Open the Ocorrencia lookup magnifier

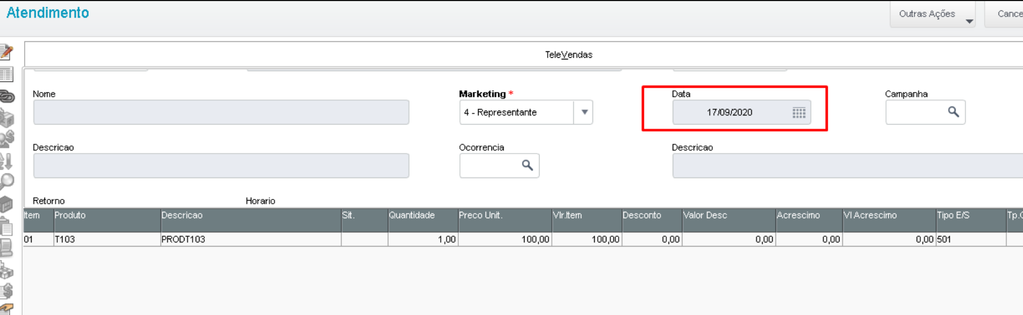pos(527,165)
